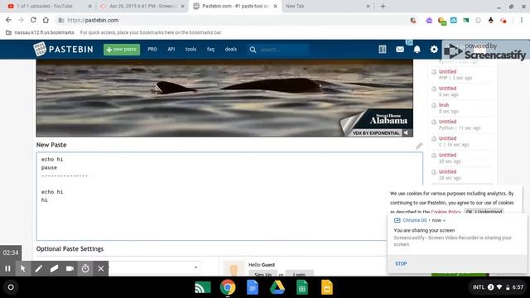The width and height of the screenshot is (530, 298).
Task: Launch Google Slides from the shelf
Action: tap(327, 287)
